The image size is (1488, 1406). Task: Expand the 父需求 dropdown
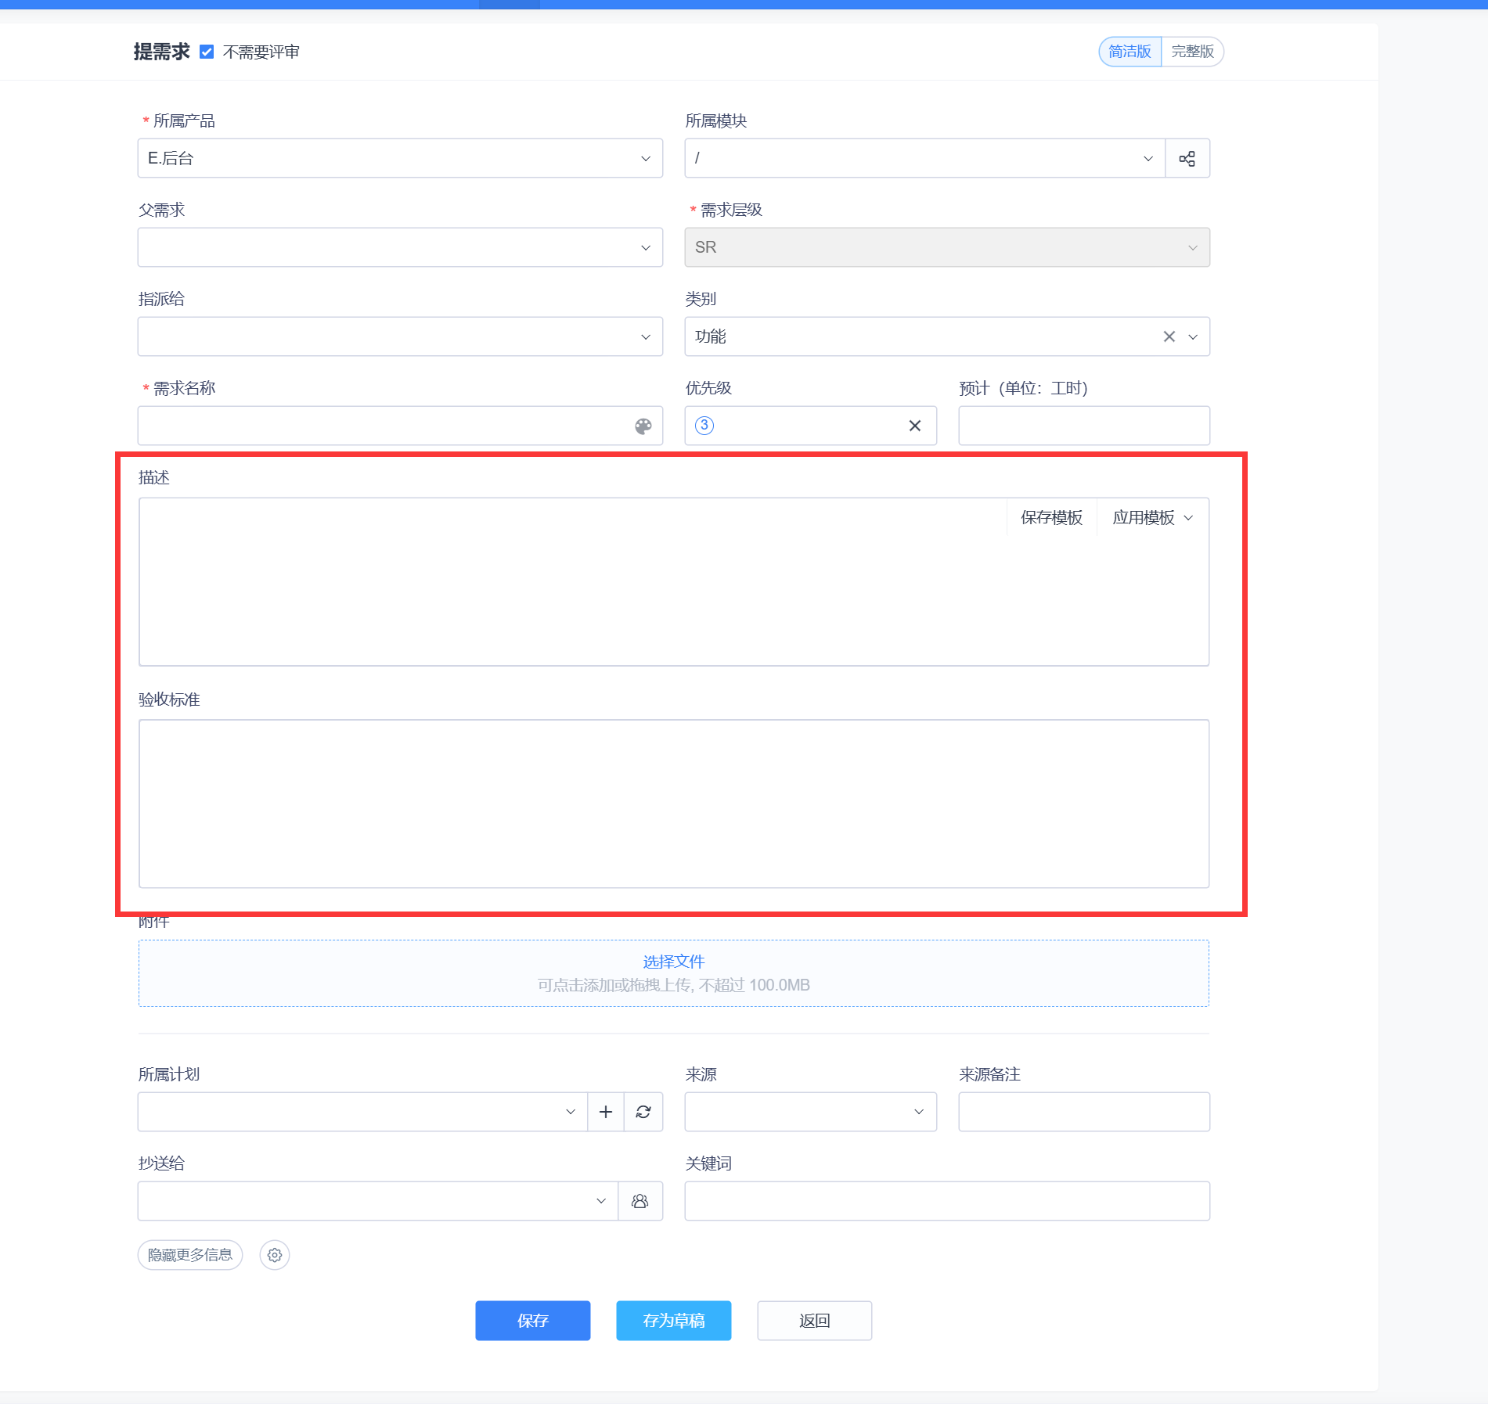pos(400,247)
